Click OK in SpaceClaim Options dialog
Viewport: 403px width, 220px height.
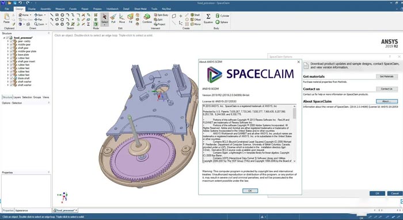(x=377, y=194)
